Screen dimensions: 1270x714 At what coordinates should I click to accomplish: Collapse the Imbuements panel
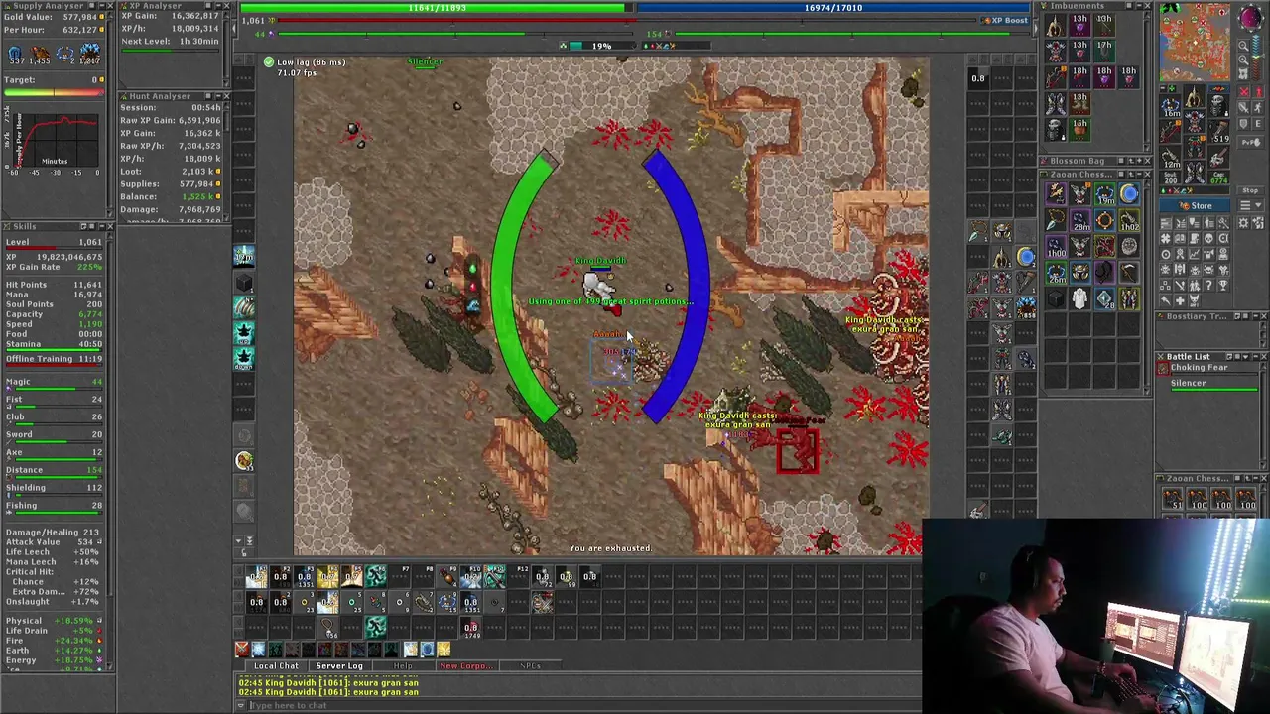point(1137,7)
